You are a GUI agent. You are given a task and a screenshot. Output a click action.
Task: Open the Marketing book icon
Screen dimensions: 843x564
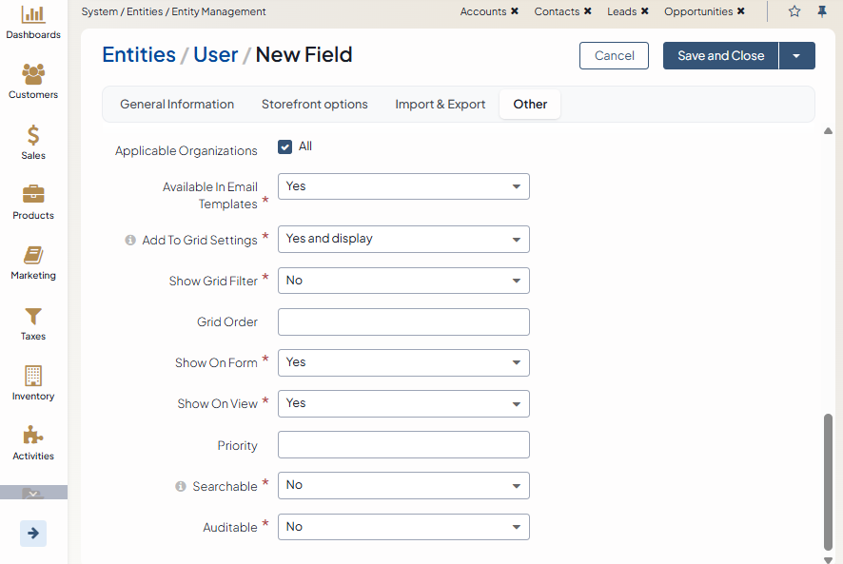[x=33, y=256]
